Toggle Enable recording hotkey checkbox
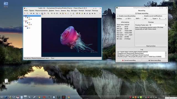The image size is (177, 99). 118,16
